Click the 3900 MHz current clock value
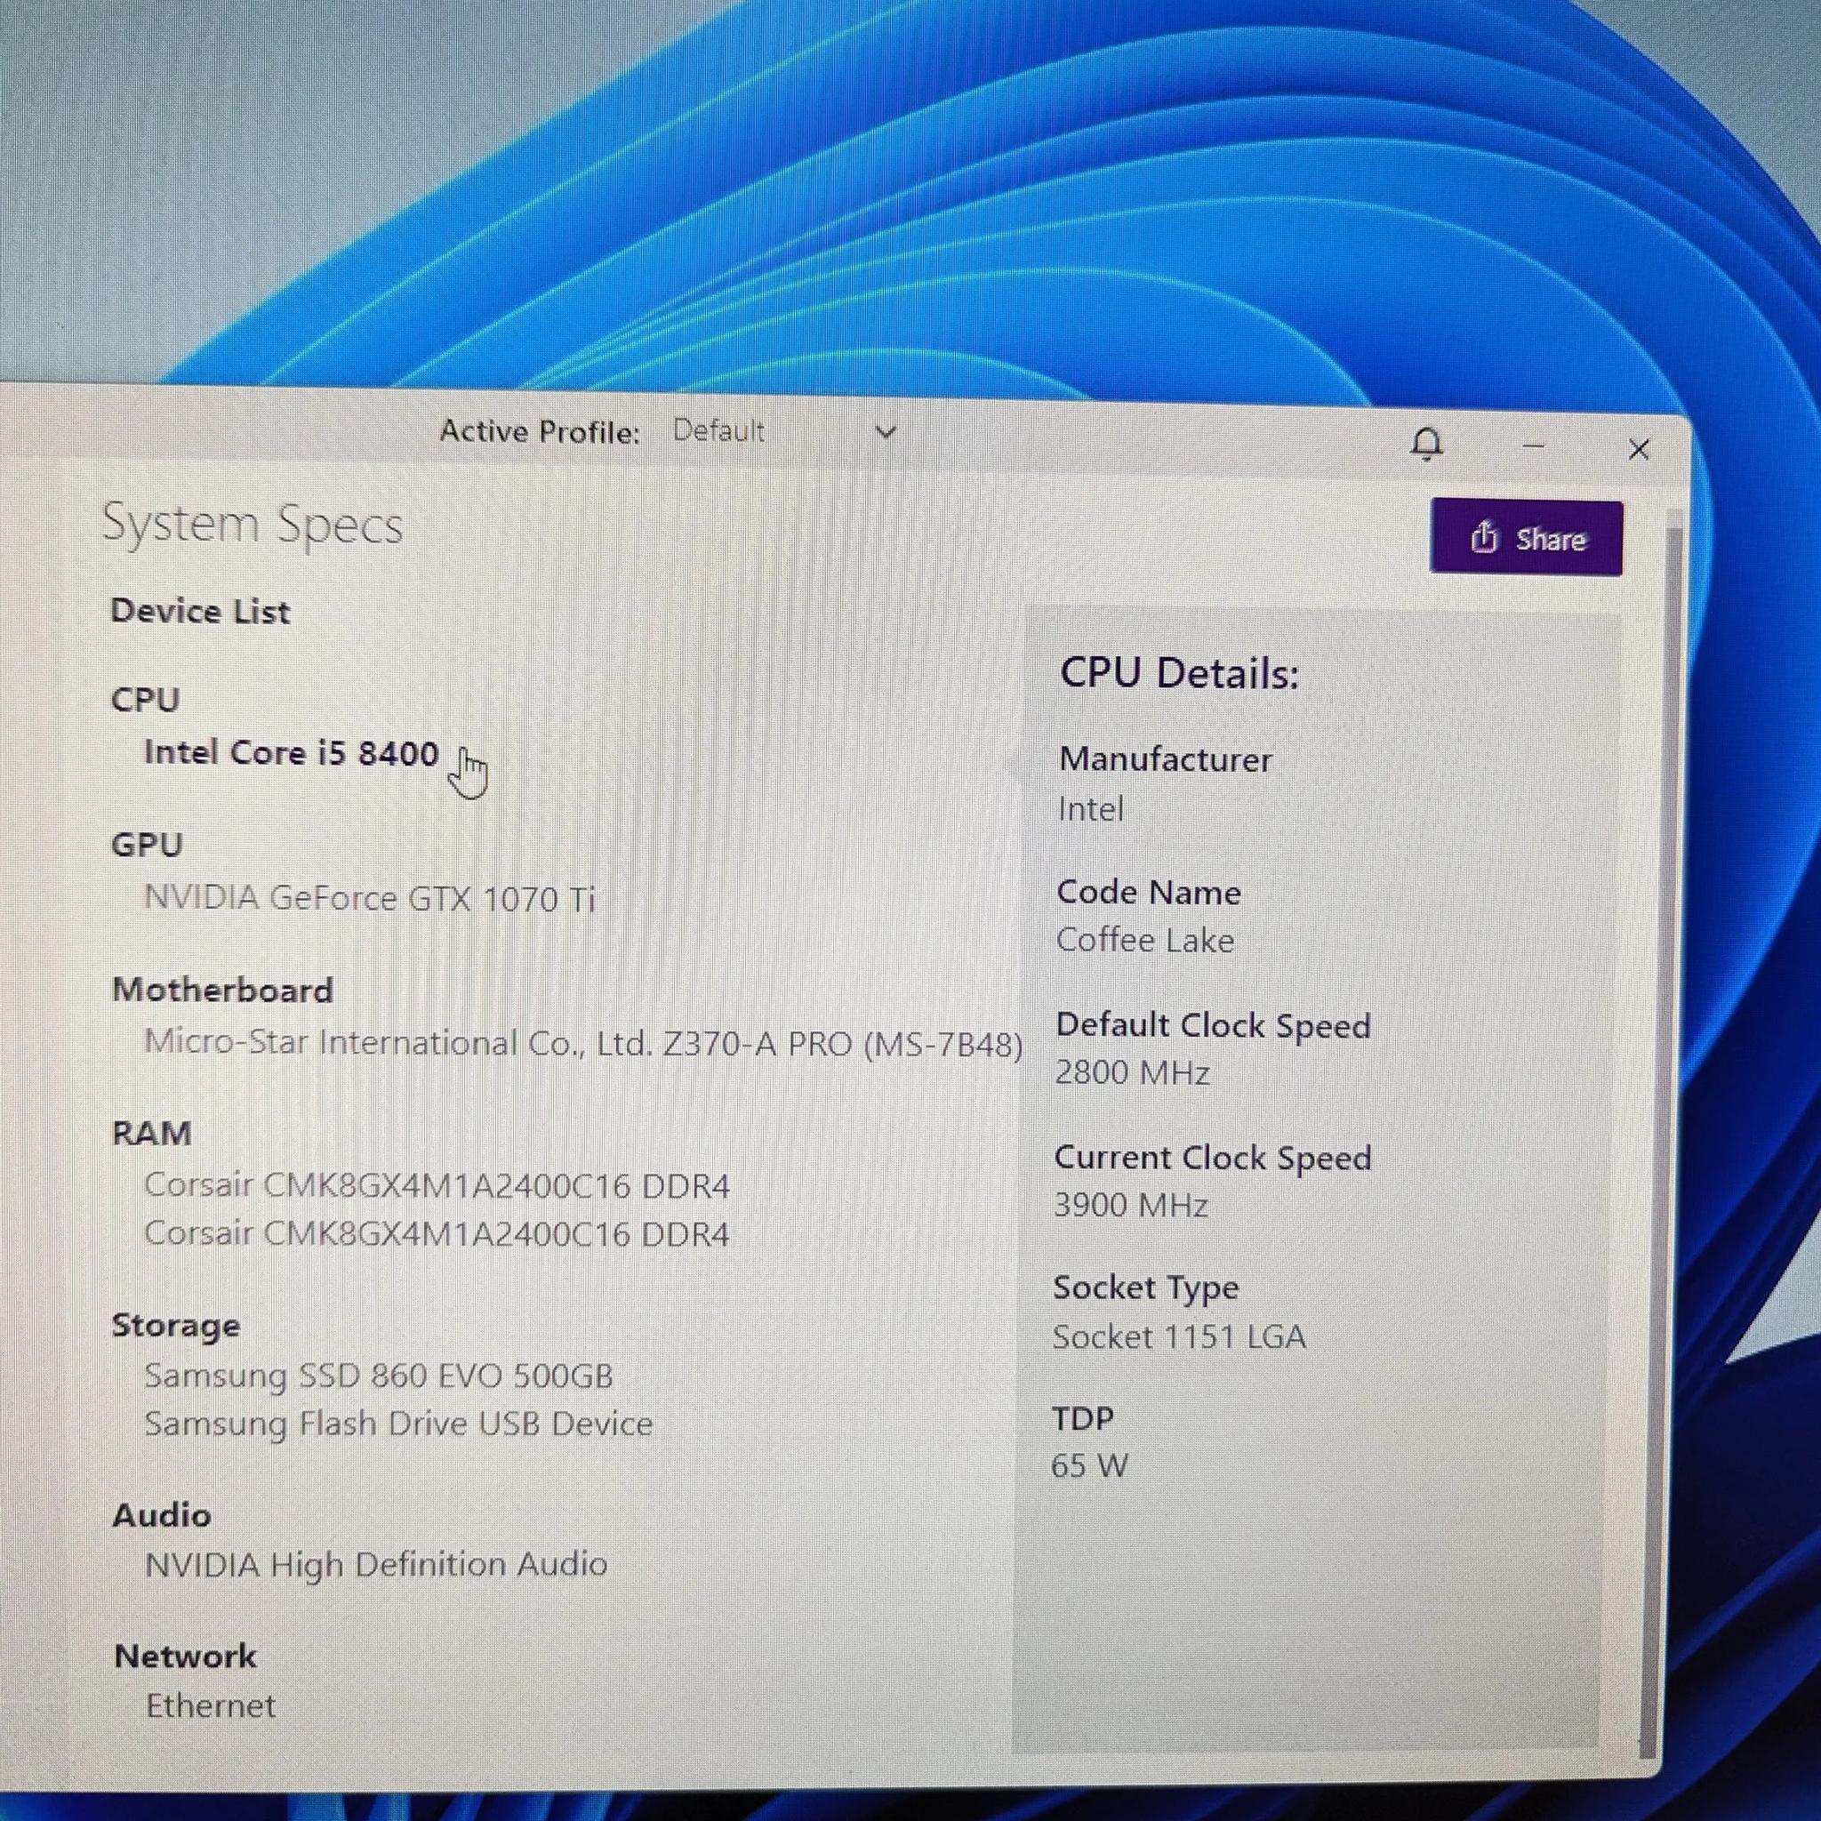 coord(1131,1205)
